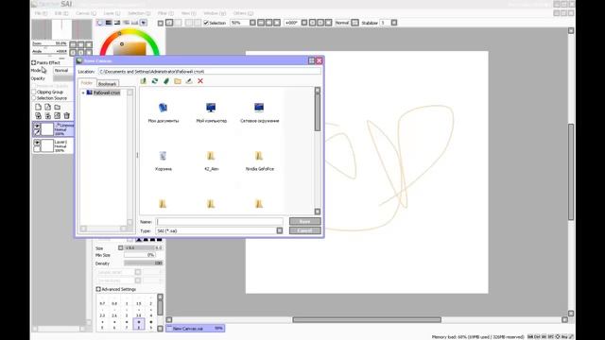The width and height of the screenshot is (605, 340).
Task: Switch to the Folder tab
Action: coord(87,83)
